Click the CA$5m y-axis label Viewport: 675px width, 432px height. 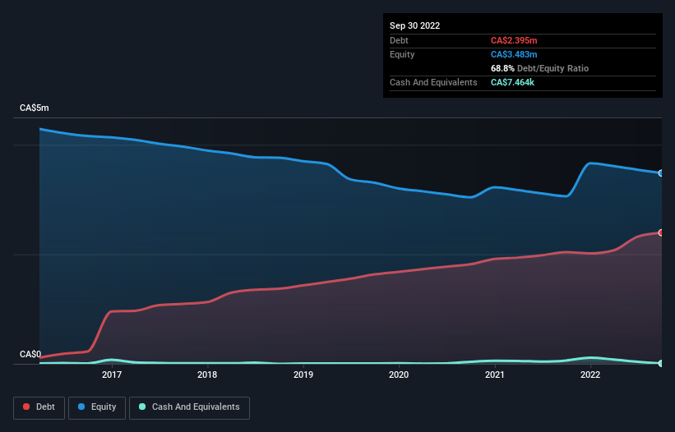point(35,108)
